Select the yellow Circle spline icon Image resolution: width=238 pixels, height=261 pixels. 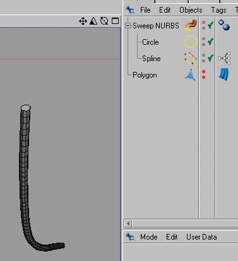[191, 42]
